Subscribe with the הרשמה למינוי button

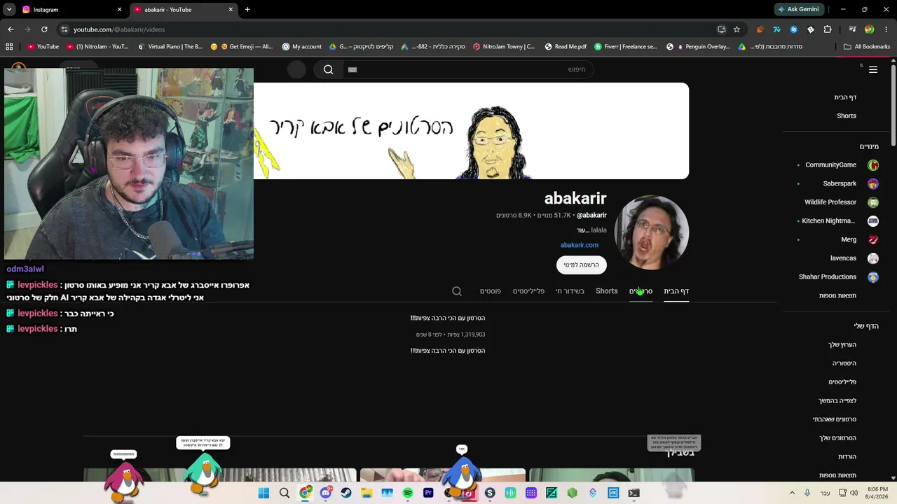coord(582,265)
